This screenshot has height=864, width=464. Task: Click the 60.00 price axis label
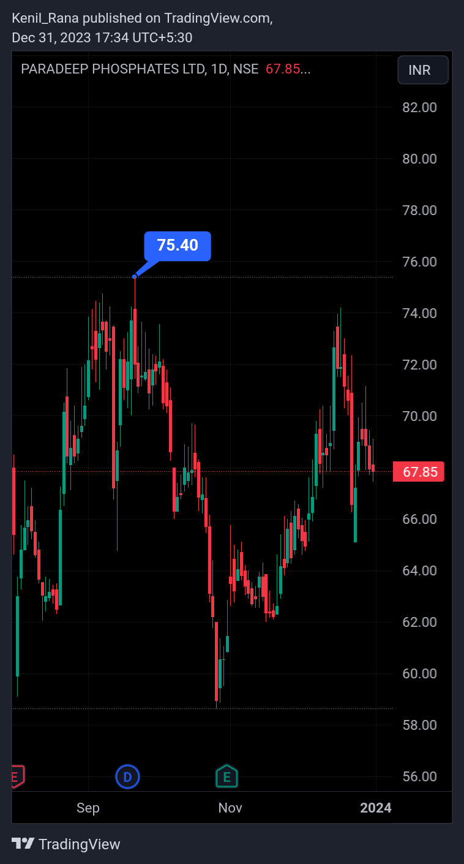pyautogui.click(x=419, y=673)
